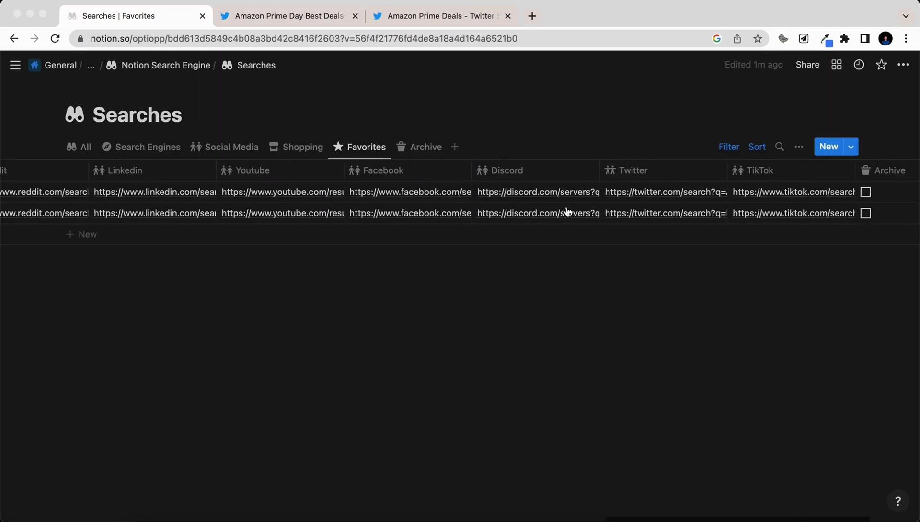
Task: Open the Linkedin column header menu
Action: pyautogui.click(x=152, y=170)
